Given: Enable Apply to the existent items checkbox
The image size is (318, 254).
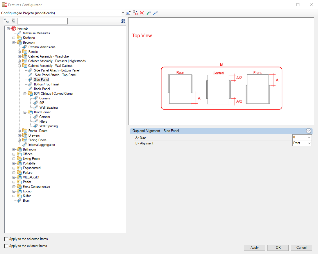Looking at the screenshot, I should pyautogui.click(x=6, y=246).
